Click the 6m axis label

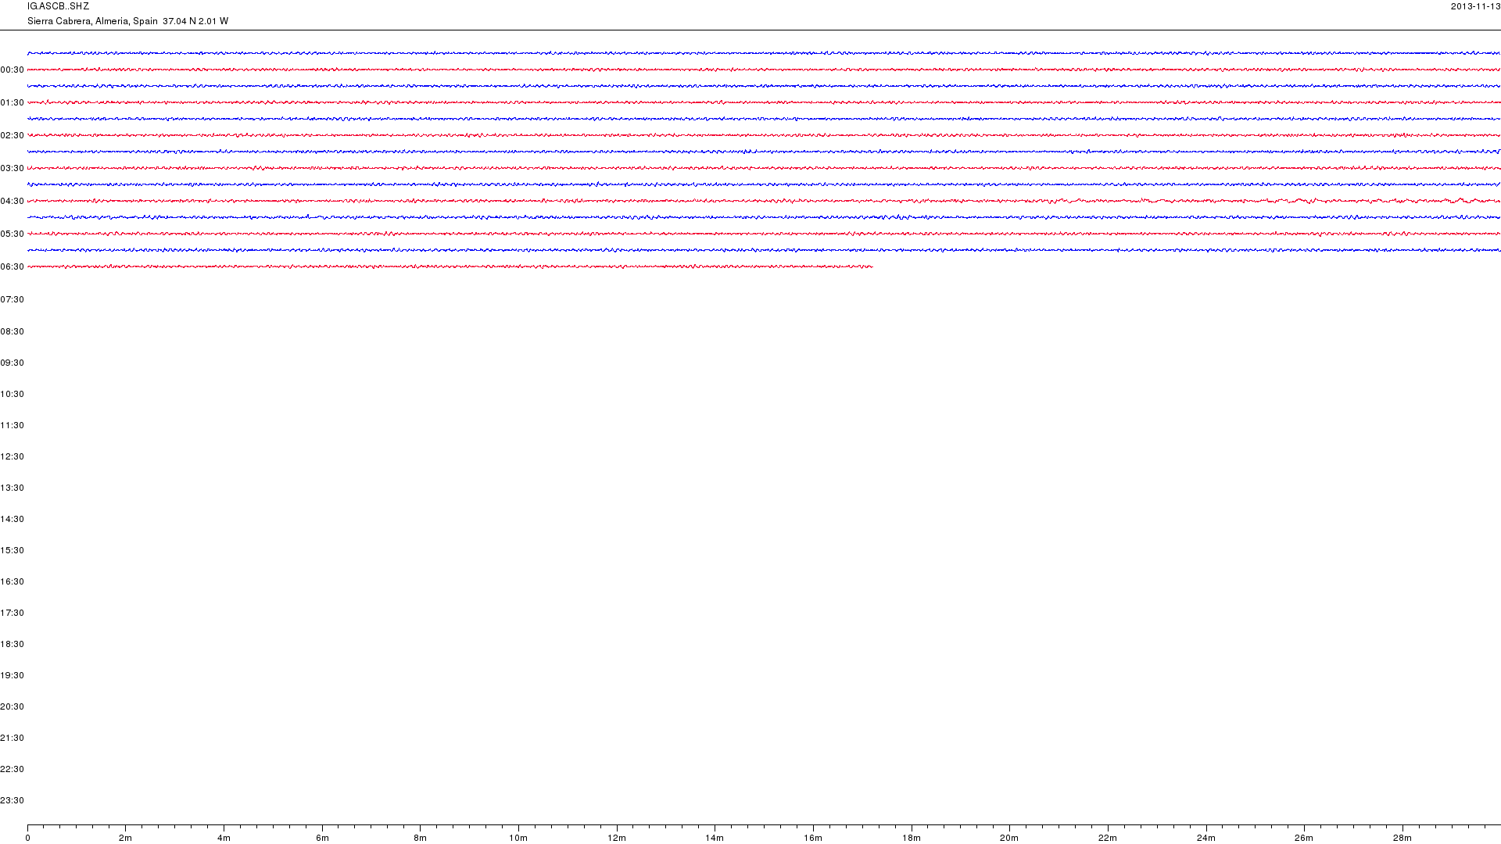click(322, 838)
